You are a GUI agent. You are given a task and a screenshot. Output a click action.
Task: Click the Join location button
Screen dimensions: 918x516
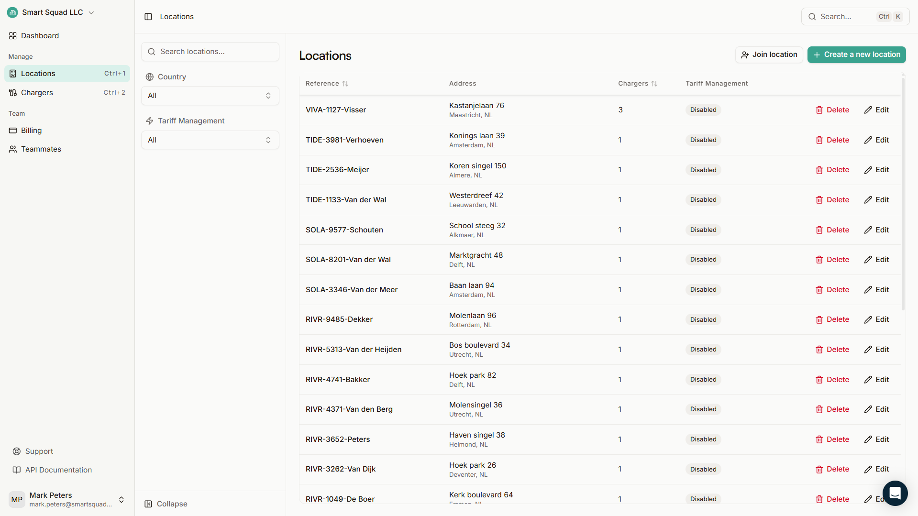coord(769,55)
